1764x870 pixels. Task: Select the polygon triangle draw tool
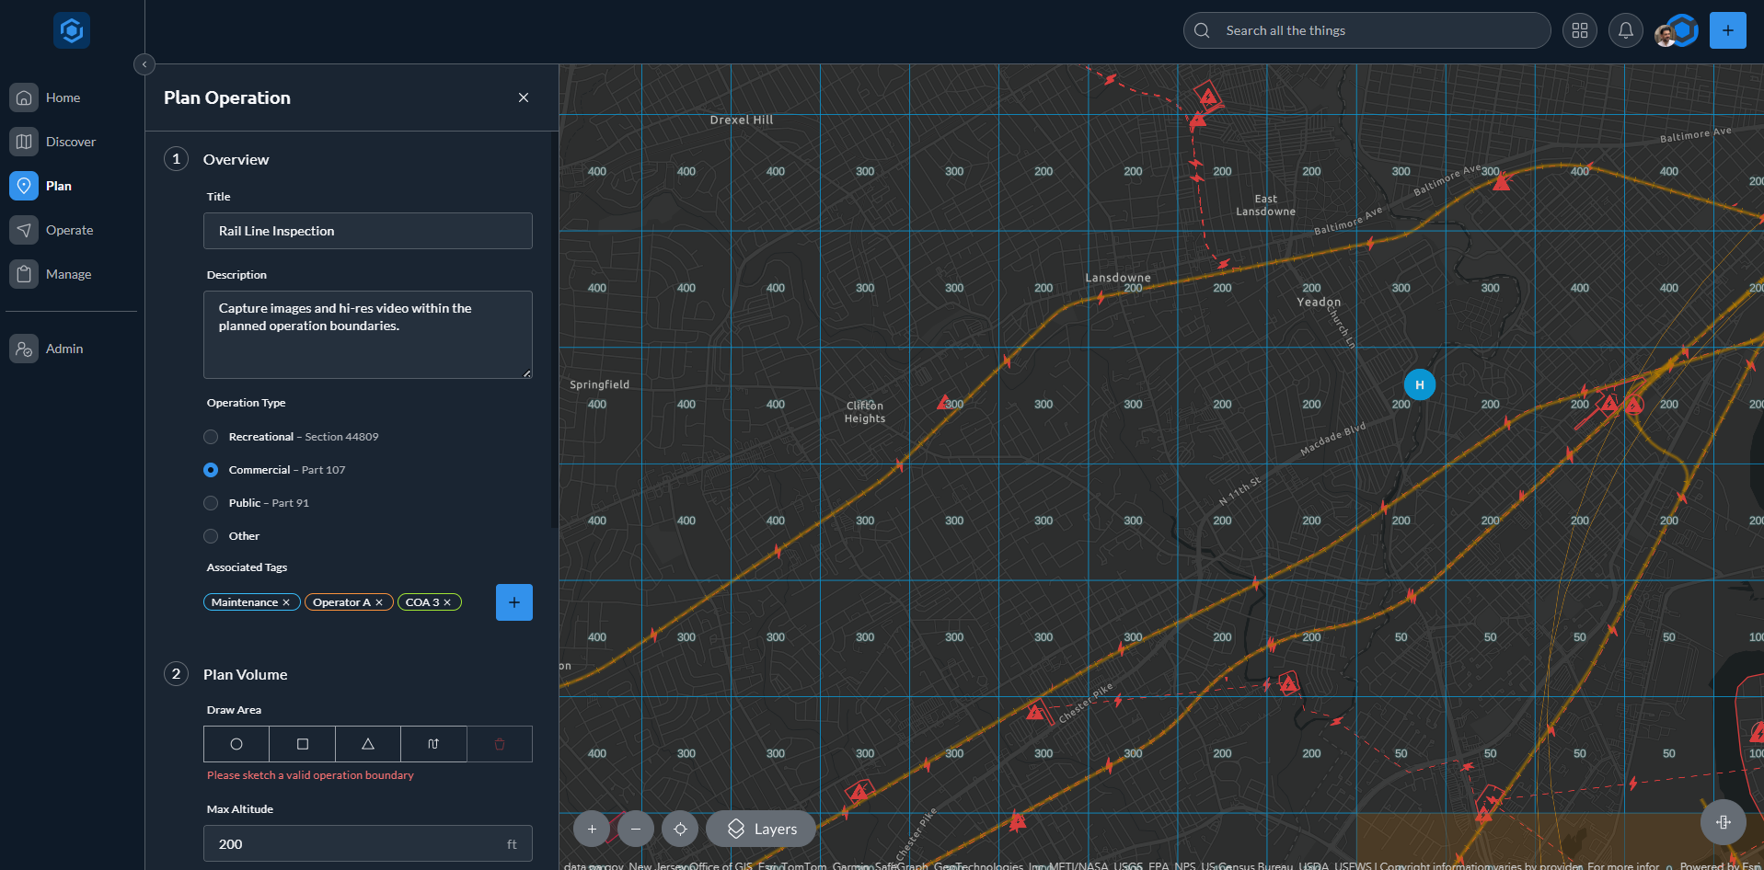(x=368, y=744)
